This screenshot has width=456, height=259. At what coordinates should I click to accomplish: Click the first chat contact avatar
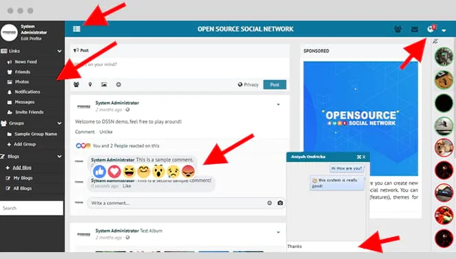click(444, 56)
